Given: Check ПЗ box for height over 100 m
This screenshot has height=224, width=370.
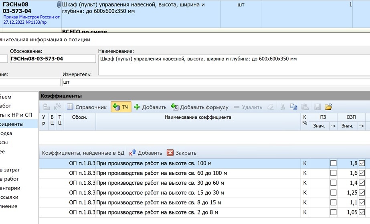Looking at the screenshot, I should coord(333,163).
